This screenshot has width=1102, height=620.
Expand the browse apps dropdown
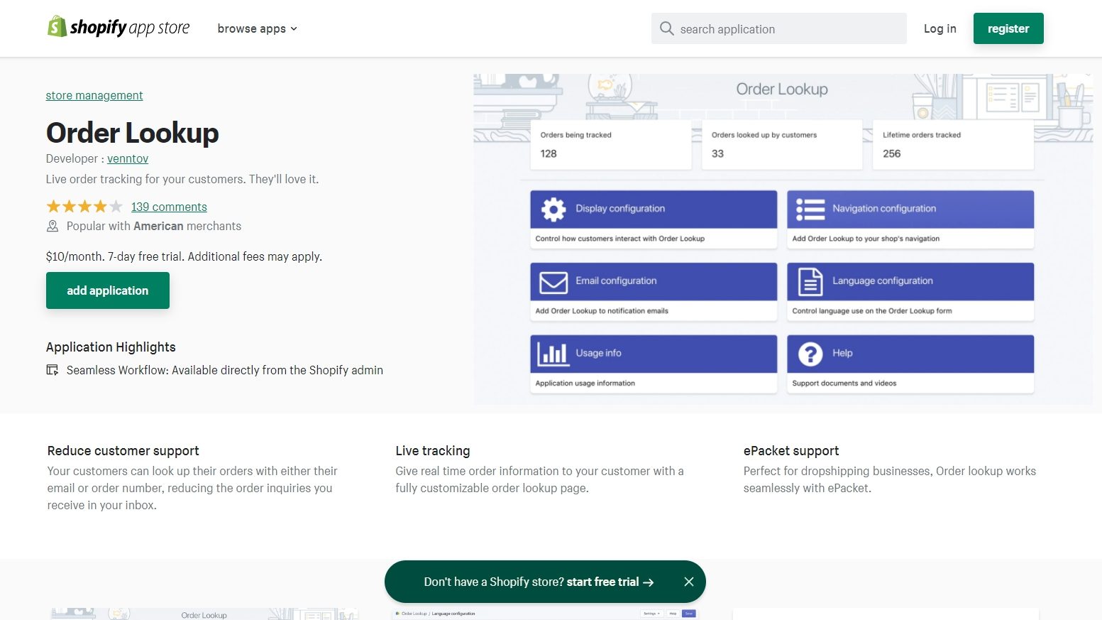257,28
